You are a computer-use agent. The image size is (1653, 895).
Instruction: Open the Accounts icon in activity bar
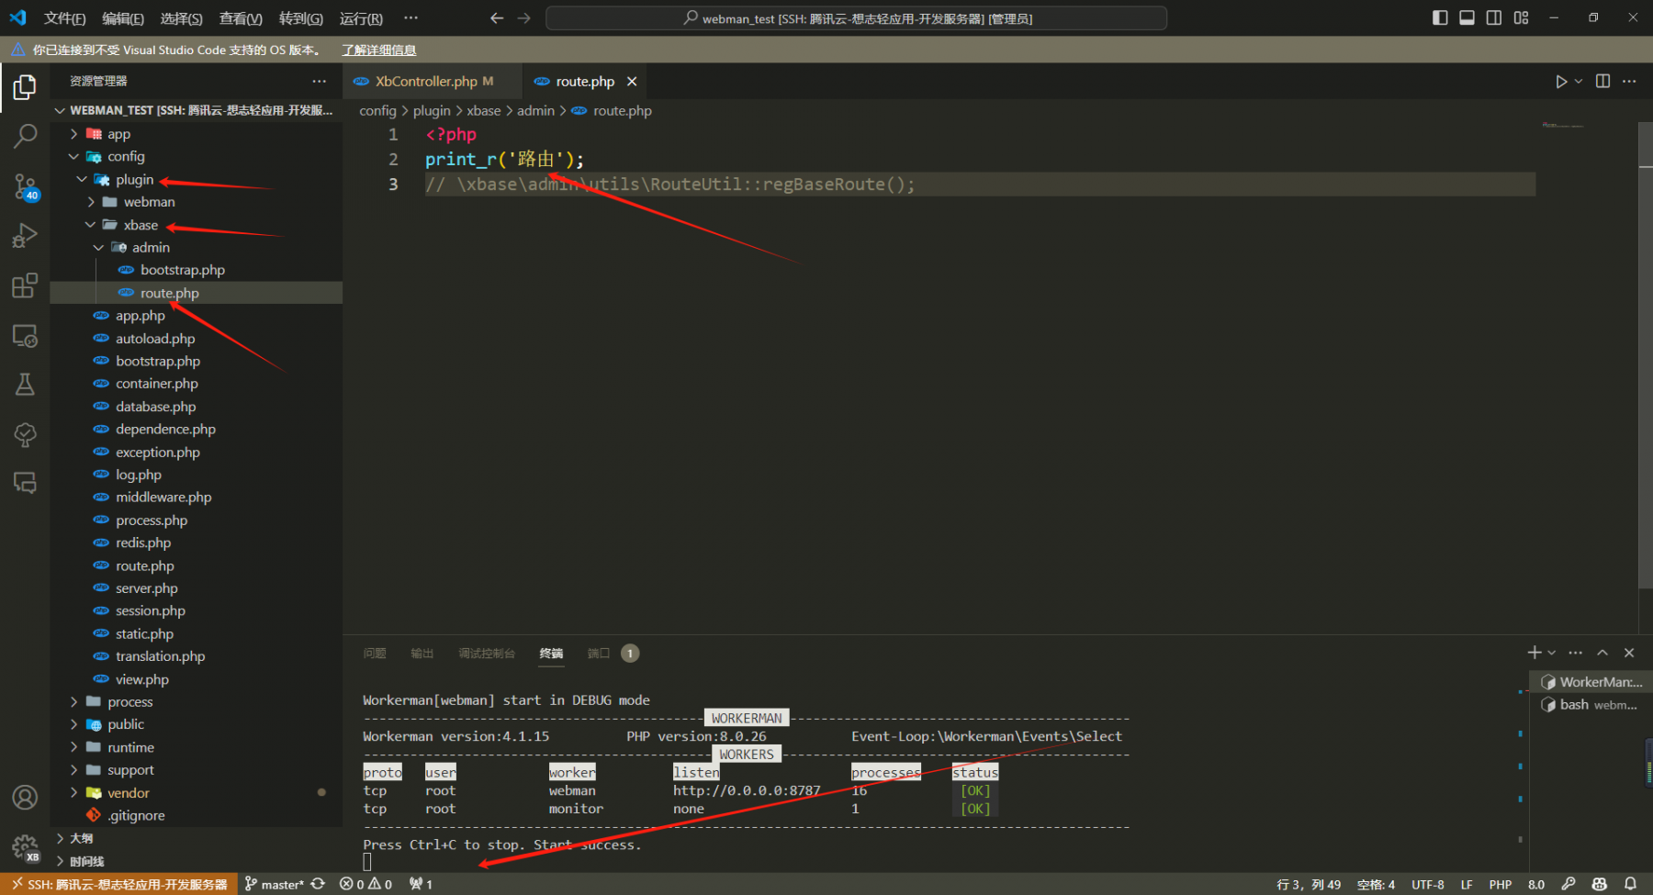[25, 797]
